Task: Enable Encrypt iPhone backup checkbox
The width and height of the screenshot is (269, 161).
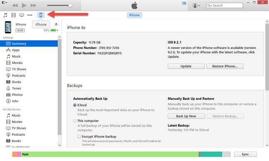Action: (79, 137)
